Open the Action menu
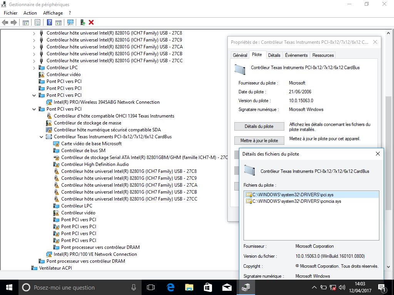 [x=30, y=13]
